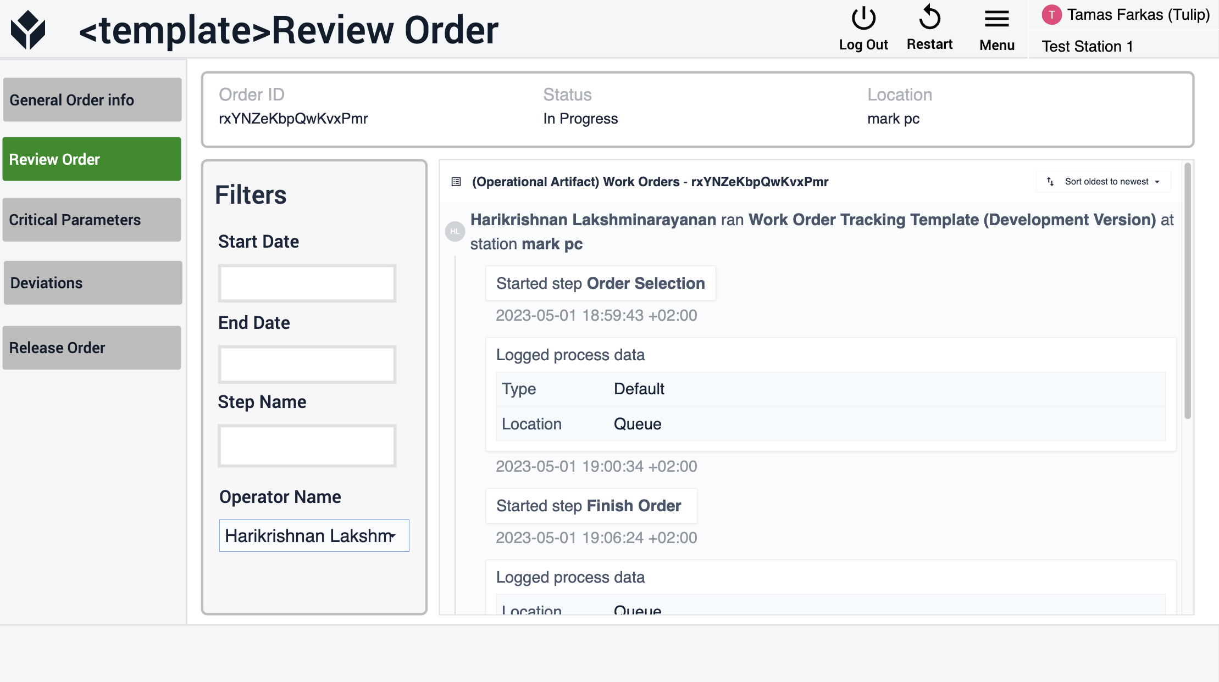The image size is (1219, 682).
Task: Select the Review Order tab
Action: 92,159
